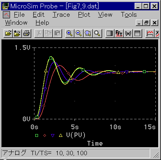Select the yellow triangle trace legend symbol
The image size is (161, 160).
click(61, 135)
